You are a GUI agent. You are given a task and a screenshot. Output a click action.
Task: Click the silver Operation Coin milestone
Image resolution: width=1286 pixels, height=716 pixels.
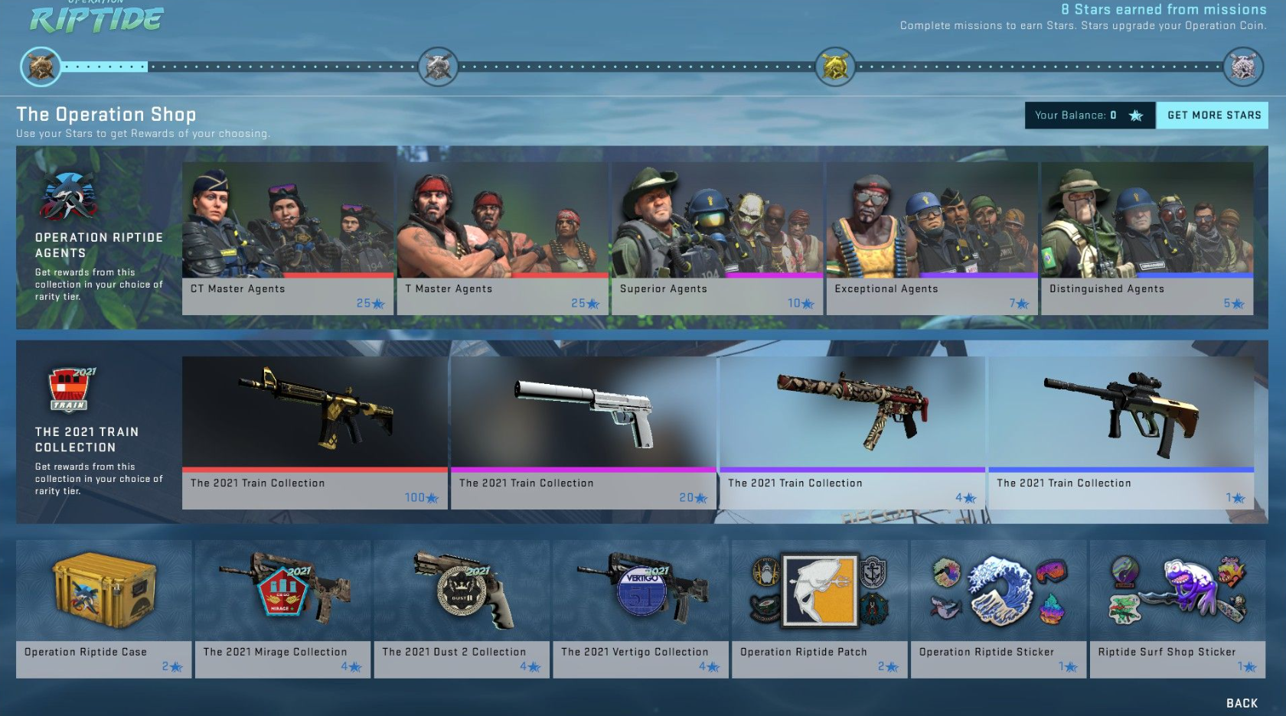coord(439,67)
